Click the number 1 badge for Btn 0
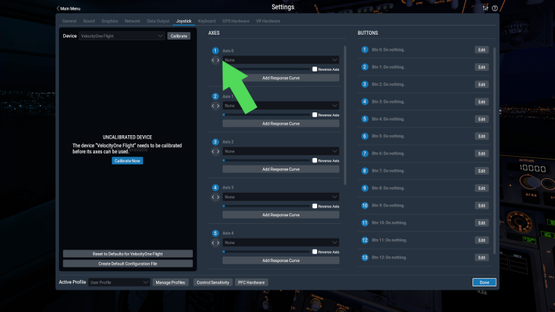Screen dimensions: 555x312 click(x=365, y=49)
